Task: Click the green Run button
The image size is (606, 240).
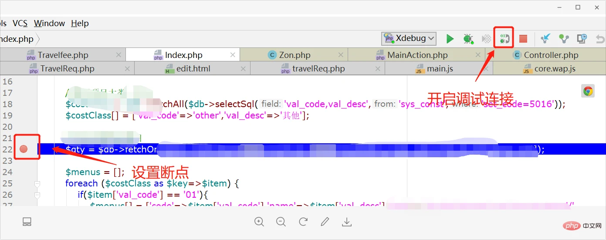Action: pos(450,39)
